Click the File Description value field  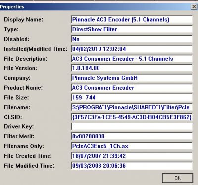pyautogui.click(x=132, y=59)
